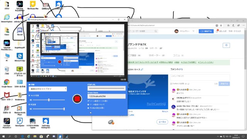Screen dimensions: 247x139
Task: Click the favorites star in address bar
Action: (221, 25)
